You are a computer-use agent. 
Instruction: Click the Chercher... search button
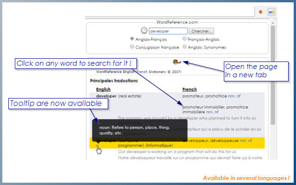(x=201, y=31)
